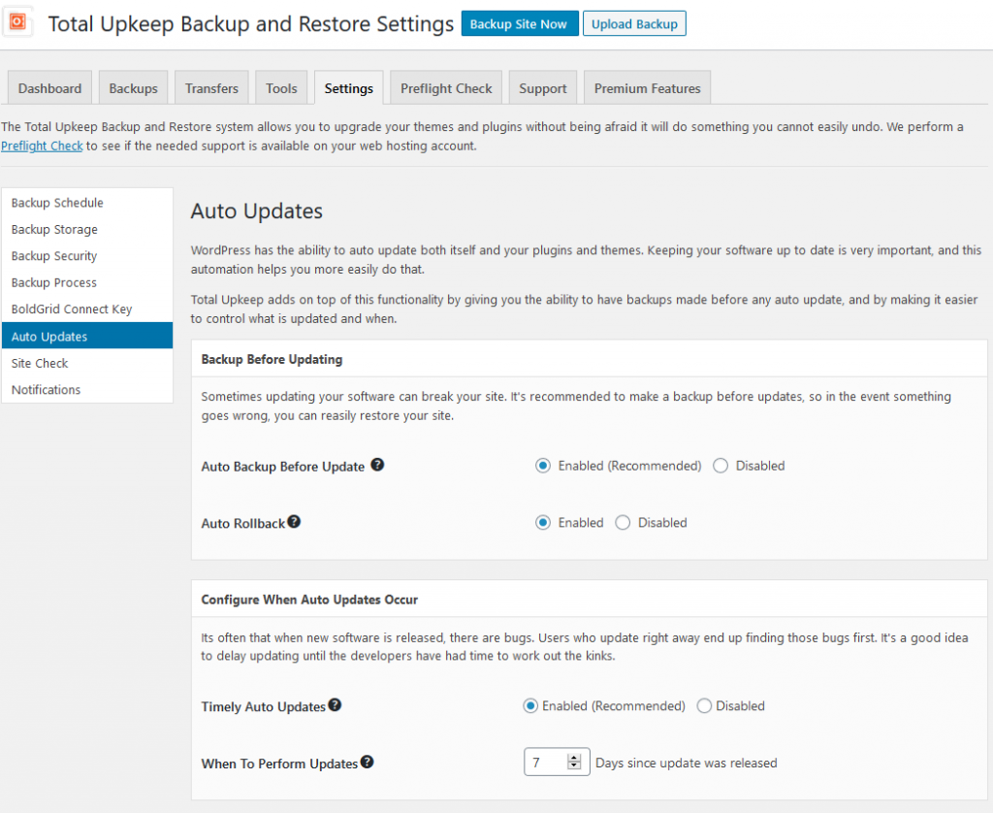Select Auto Updates in the sidebar

87,336
